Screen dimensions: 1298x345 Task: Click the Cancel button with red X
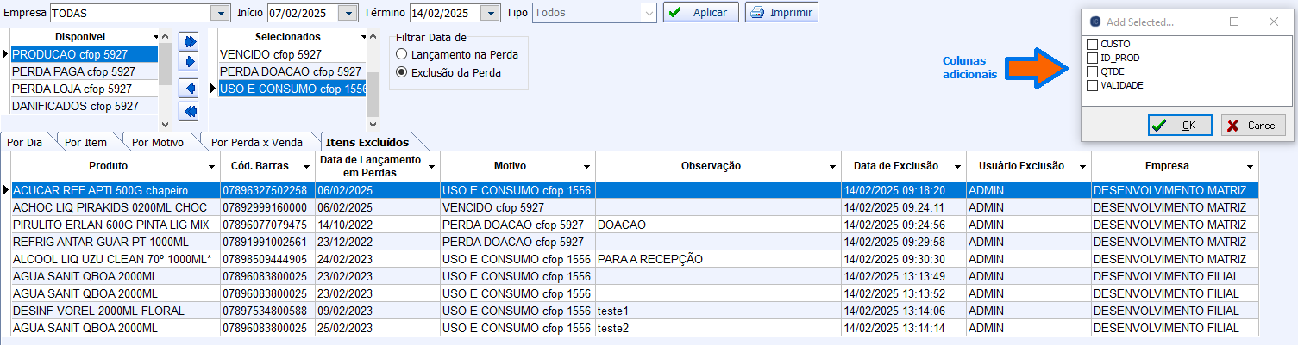click(1253, 126)
